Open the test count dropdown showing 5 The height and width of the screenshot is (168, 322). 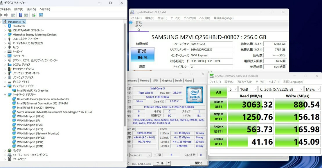233,89
